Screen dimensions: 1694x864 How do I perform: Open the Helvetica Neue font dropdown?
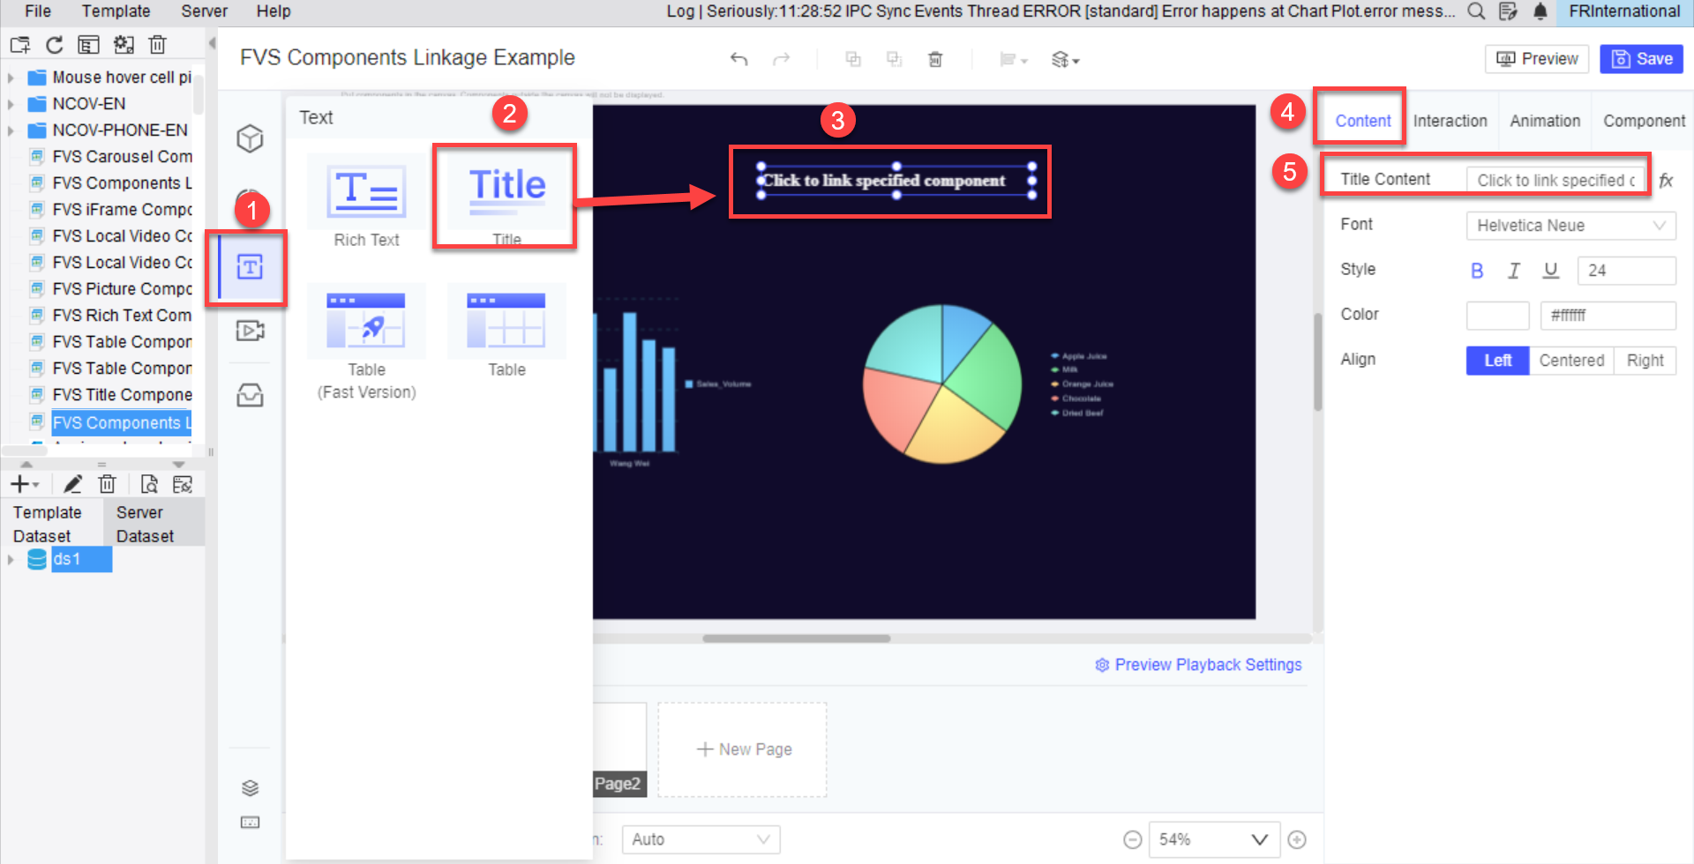click(x=1570, y=226)
